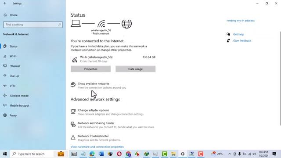The height and width of the screenshot is (158, 281).
Task: Click the Settings gear in the taskbar
Action: click(183, 154)
